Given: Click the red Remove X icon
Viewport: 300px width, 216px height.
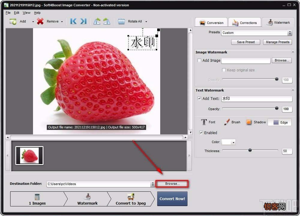Looking at the screenshot, I should (40, 21).
